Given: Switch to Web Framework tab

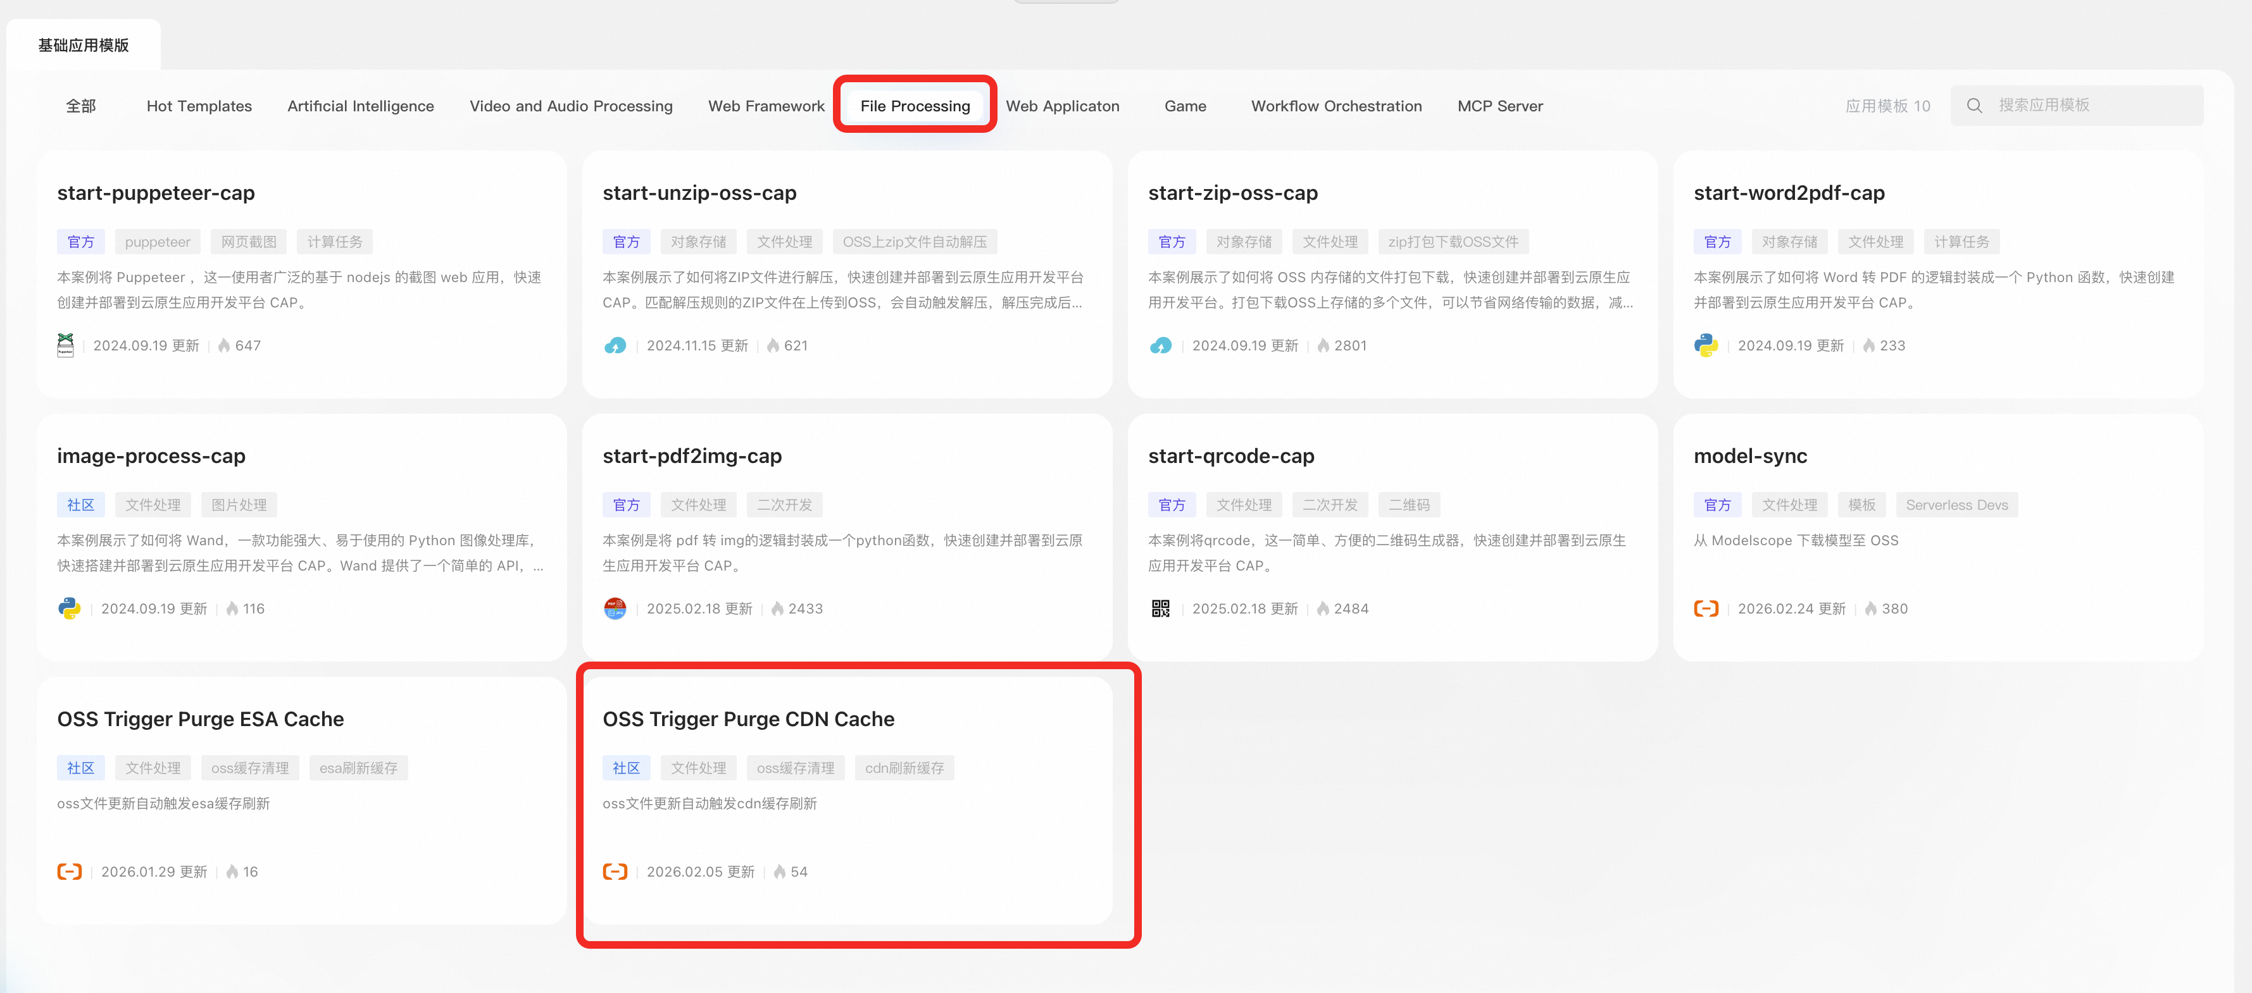Looking at the screenshot, I should coord(766,106).
